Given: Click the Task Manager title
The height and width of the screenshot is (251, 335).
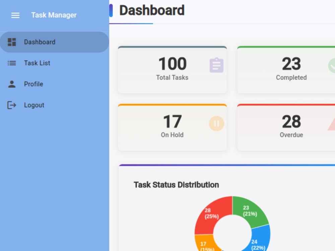Looking at the screenshot, I should coord(54,15).
